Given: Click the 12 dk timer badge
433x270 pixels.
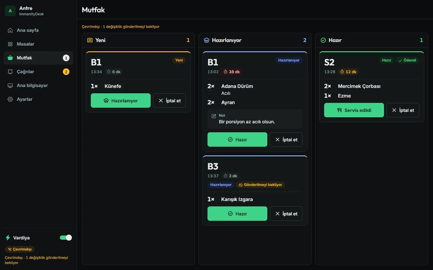Looking at the screenshot, I should 348,72.
